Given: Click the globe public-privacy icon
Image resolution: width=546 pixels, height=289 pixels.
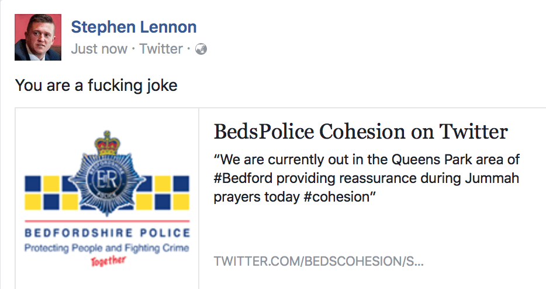Looking at the screenshot, I should click(201, 50).
